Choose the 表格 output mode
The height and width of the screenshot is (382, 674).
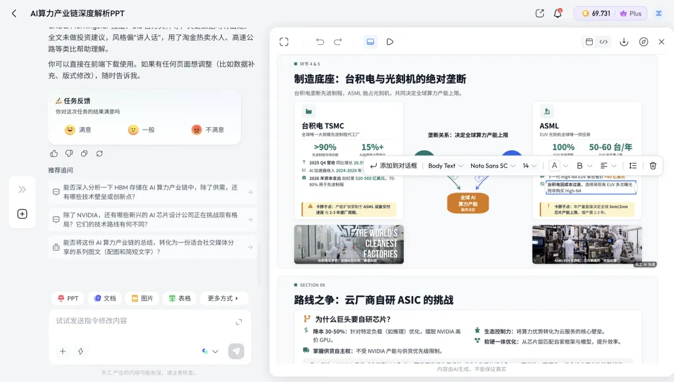pyautogui.click(x=180, y=298)
